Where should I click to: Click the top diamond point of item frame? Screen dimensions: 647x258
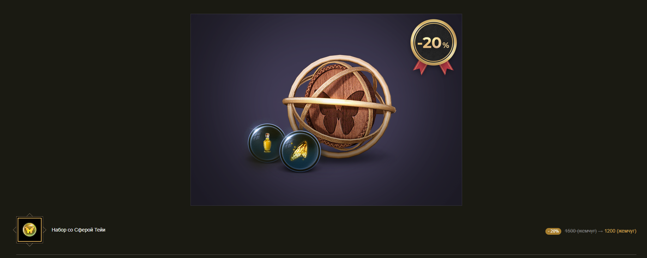pyautogui.click(x=30, y=215)
